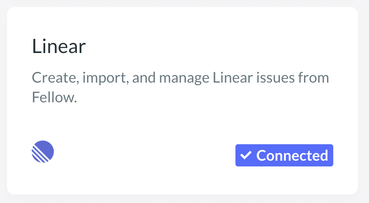Click the word 'import' in description

tap(104, 78)
